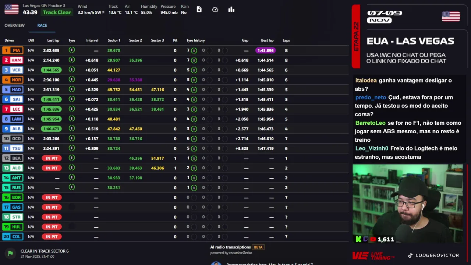
Task: Click chat username Leo_Vizinh0
Action: [372, 148]
